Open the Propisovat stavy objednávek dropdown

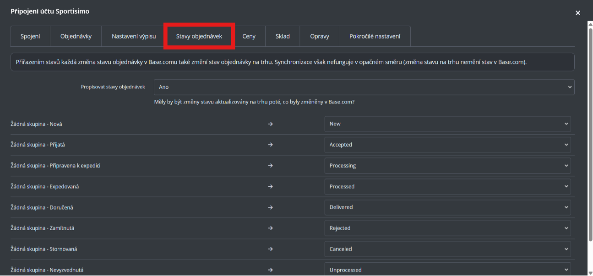tap(364, 87)
